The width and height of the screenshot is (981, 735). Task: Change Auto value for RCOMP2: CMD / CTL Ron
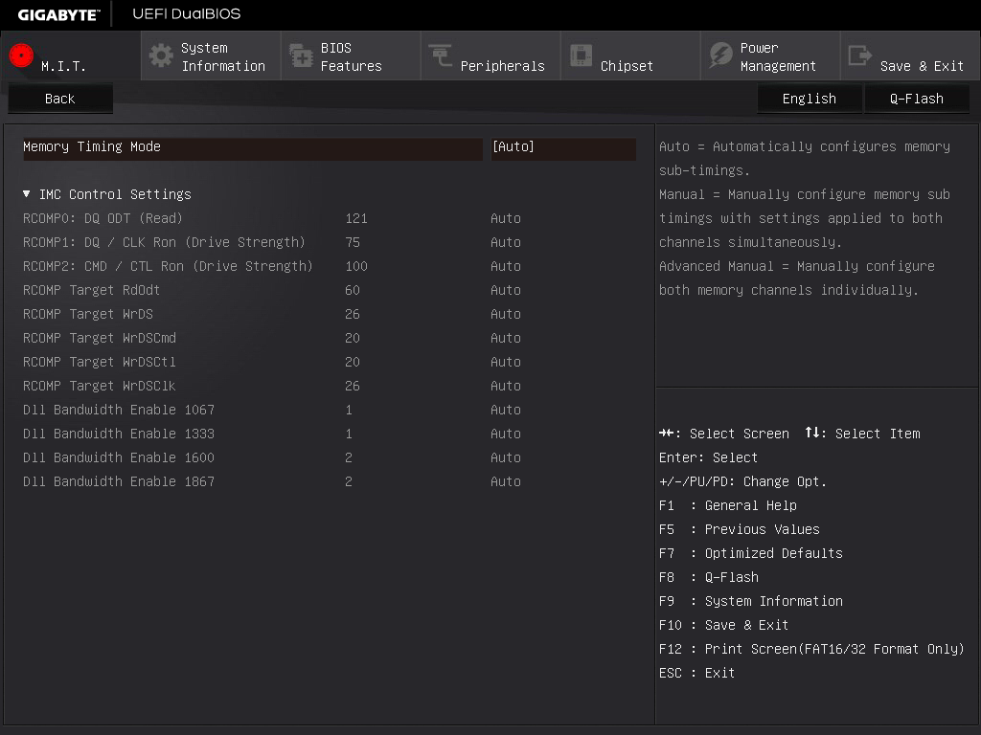point(506,266)
